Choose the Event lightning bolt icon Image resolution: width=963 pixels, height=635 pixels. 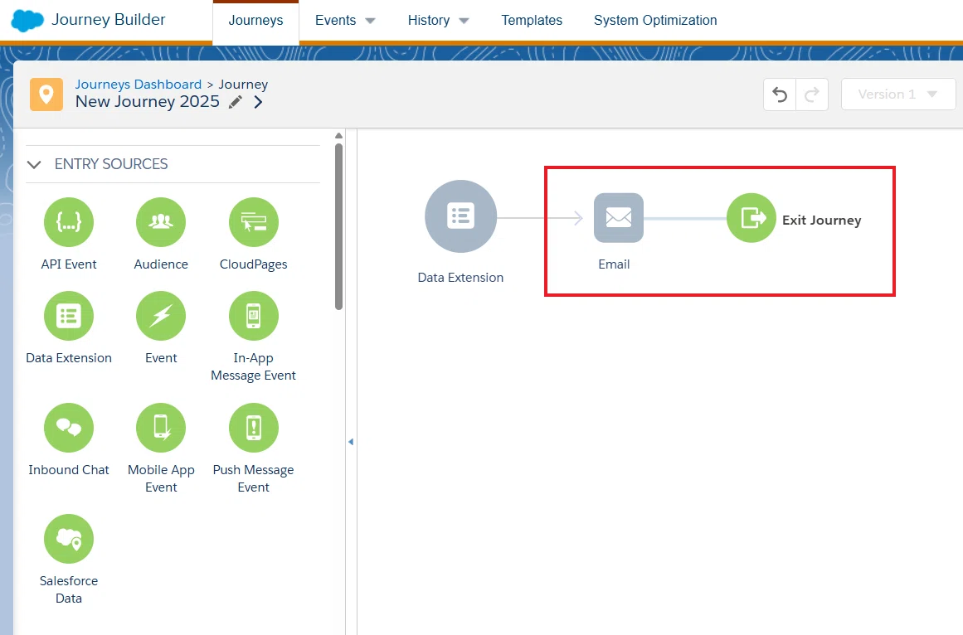pyautogui.click(x=161, y=316)
